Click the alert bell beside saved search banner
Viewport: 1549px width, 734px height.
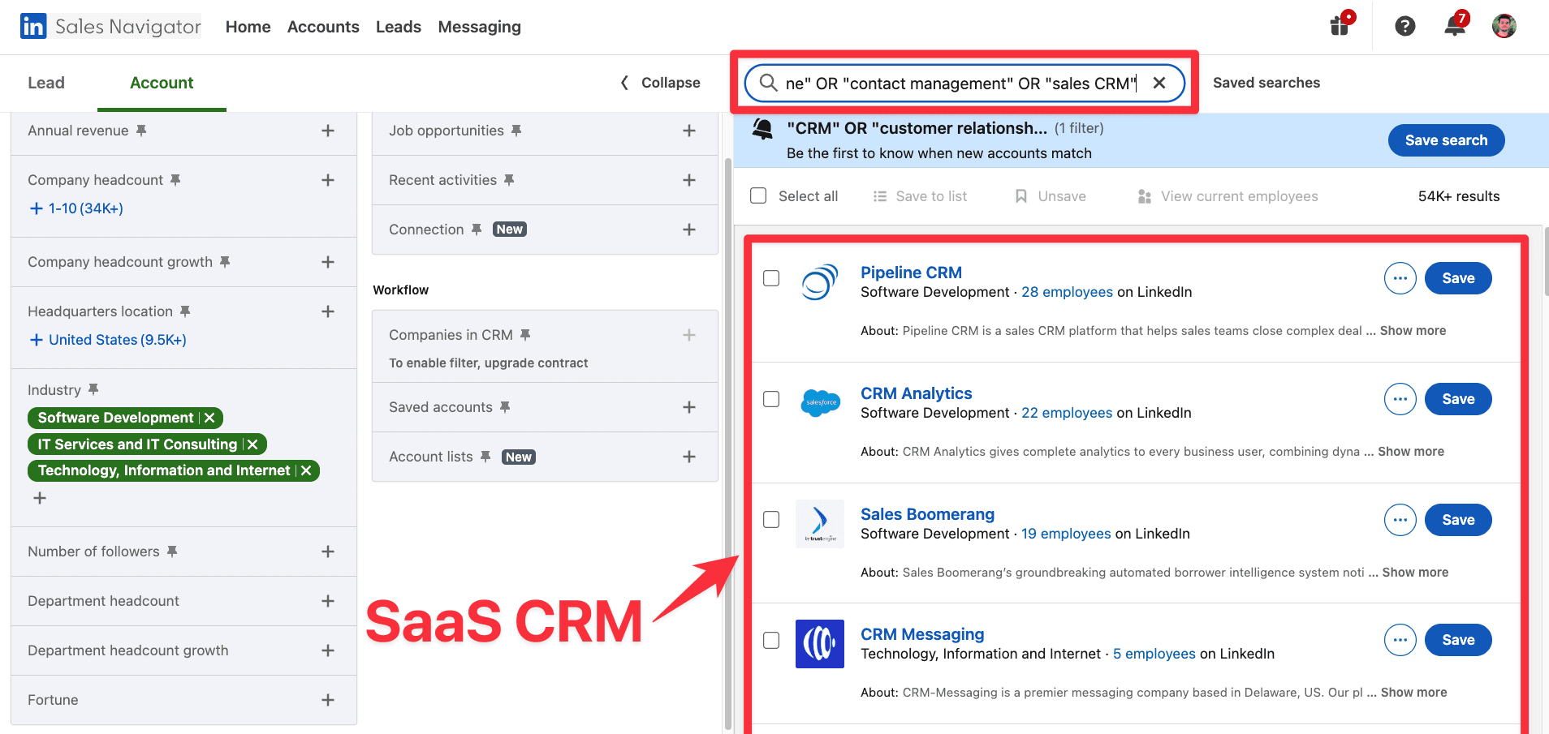pos(762,129)
